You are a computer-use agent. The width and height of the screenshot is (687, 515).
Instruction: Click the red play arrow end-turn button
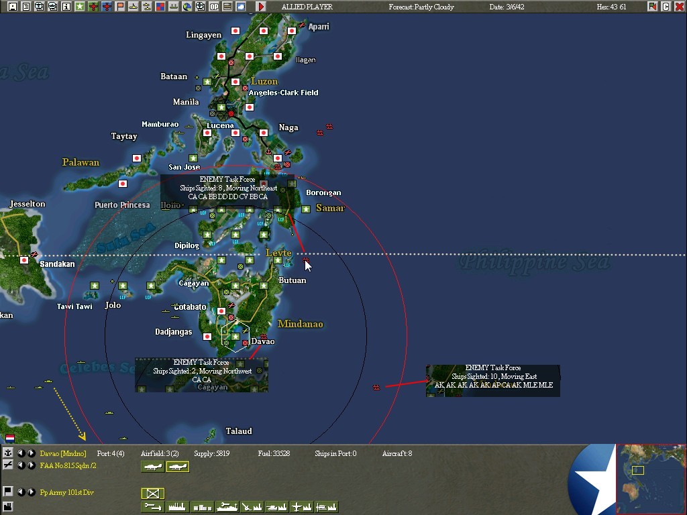tap(261, 7)
